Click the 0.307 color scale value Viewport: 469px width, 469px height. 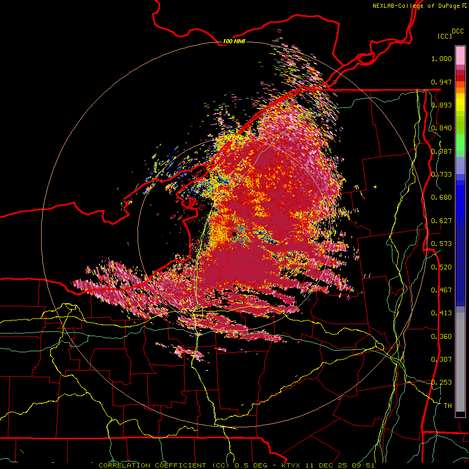pos(441,360)
